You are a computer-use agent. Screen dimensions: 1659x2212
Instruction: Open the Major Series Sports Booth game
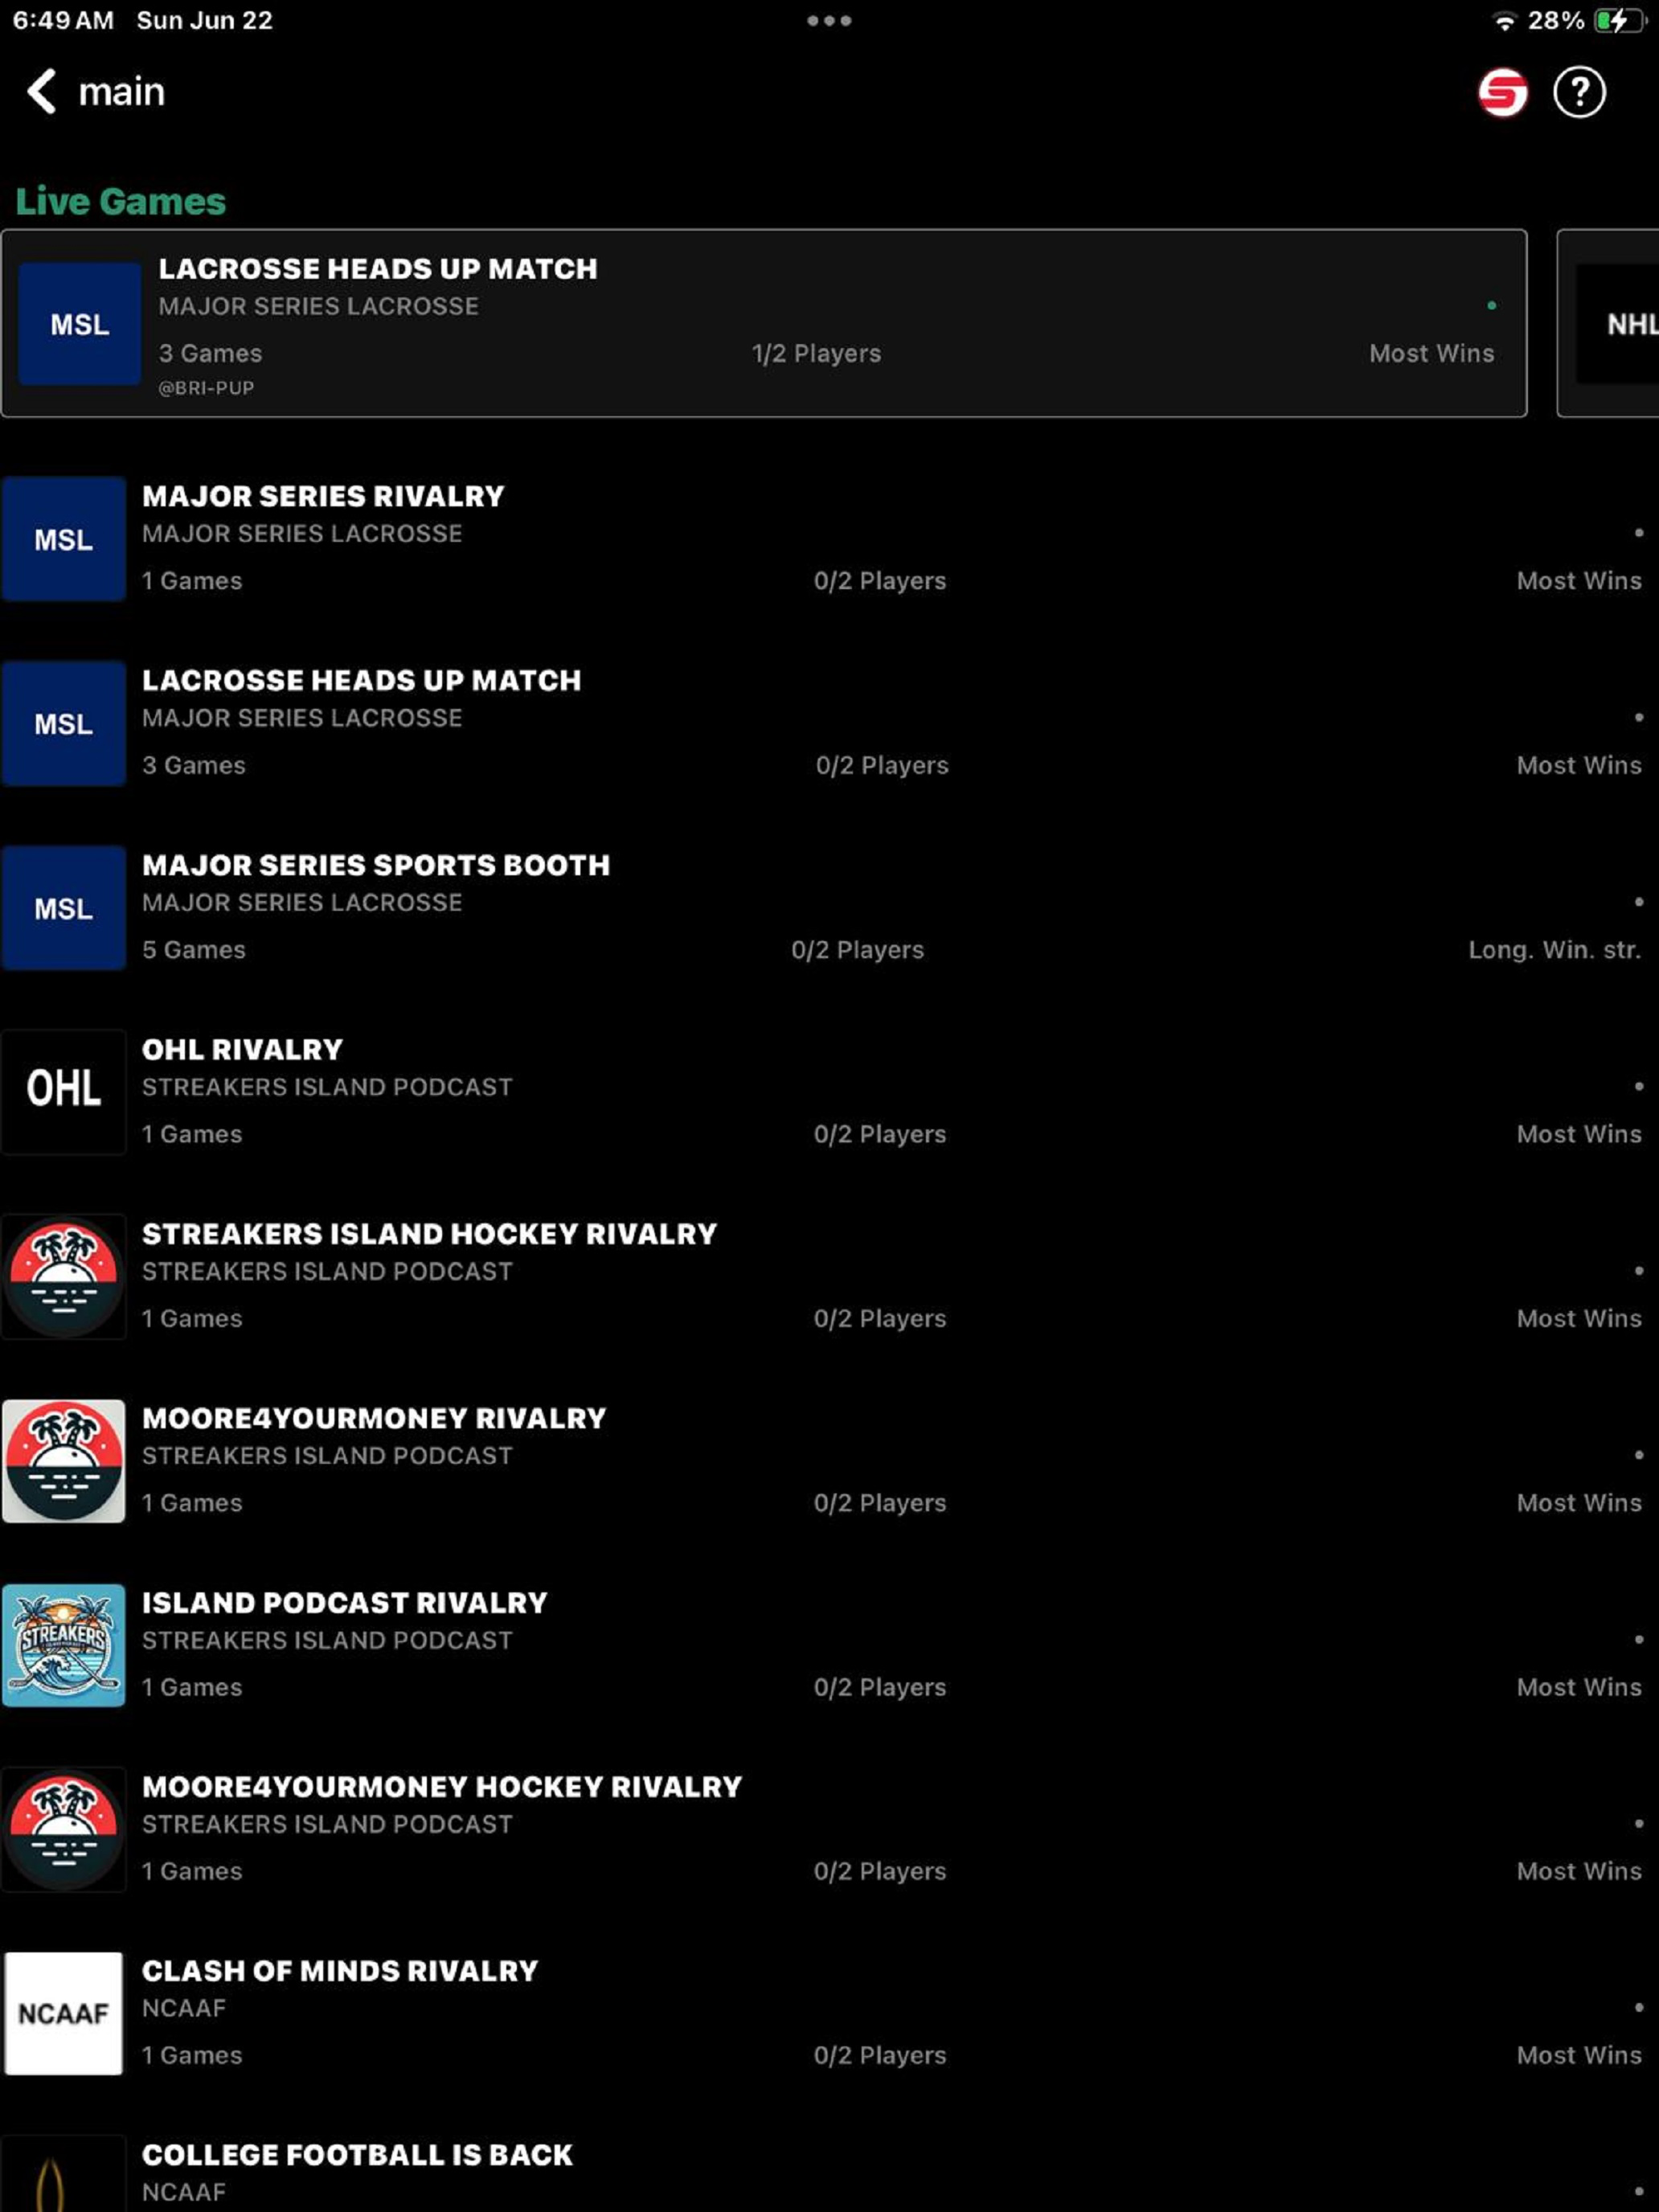click(376, 865)
